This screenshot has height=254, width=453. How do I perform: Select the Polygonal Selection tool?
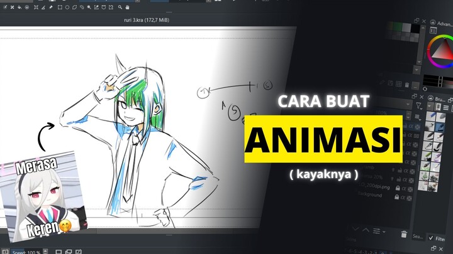(74, 7)
